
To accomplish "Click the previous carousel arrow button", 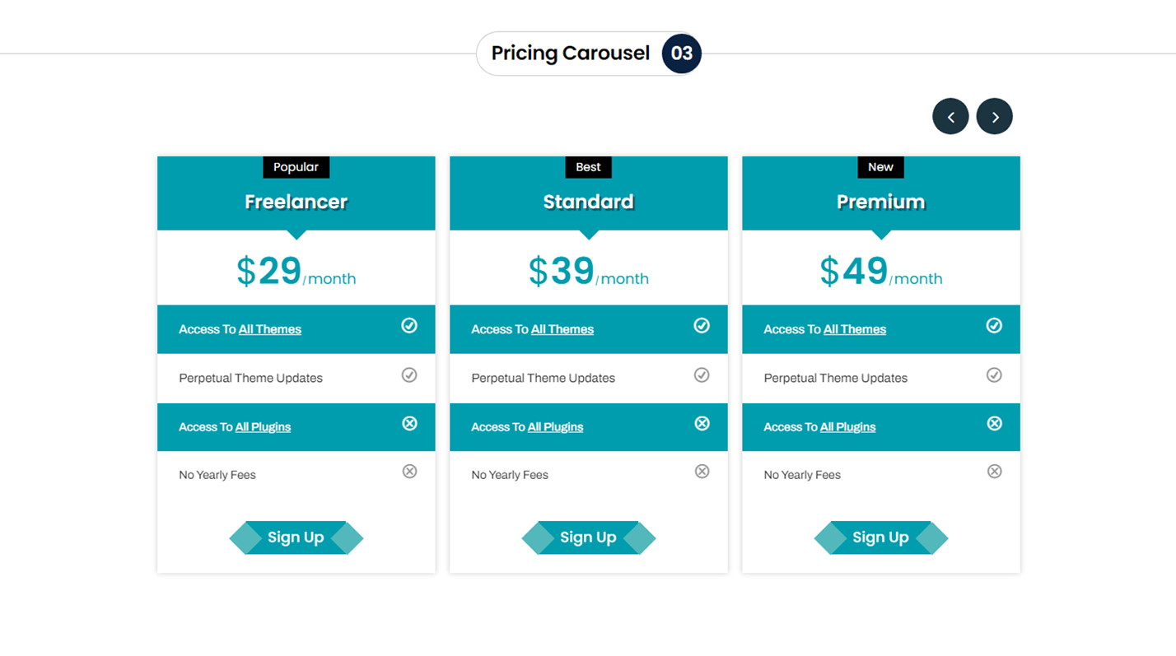I will coord(950,117).
